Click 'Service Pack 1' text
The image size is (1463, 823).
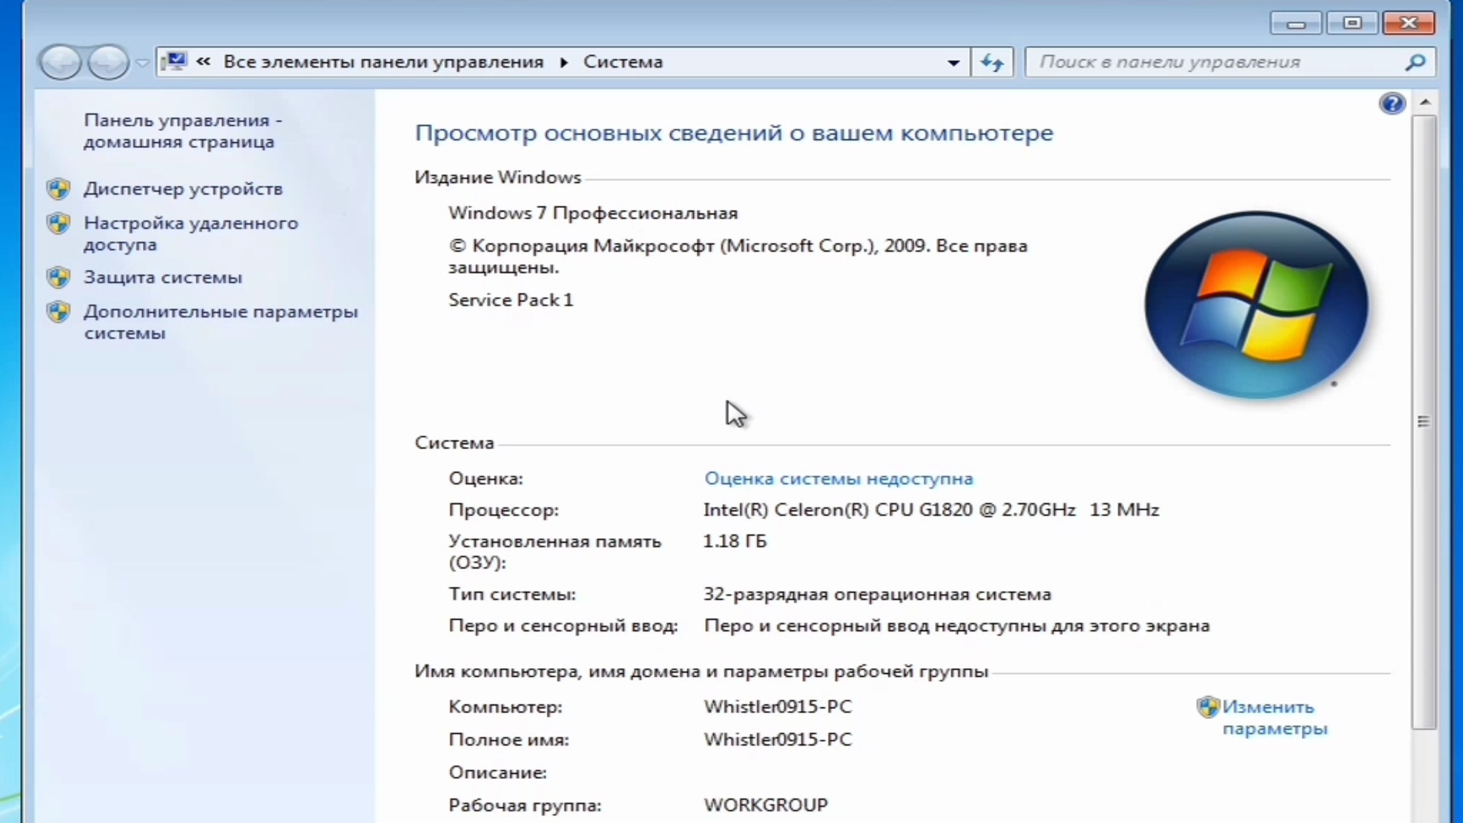510,300
